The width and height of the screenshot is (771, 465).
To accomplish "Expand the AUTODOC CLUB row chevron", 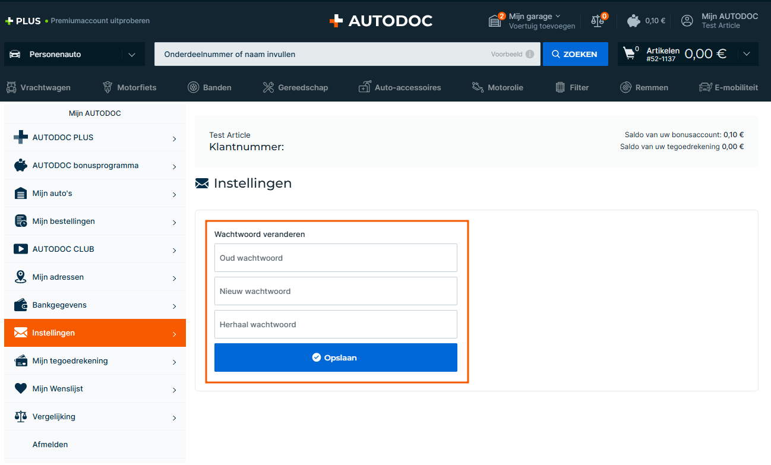I will click(x=174, y=251).
